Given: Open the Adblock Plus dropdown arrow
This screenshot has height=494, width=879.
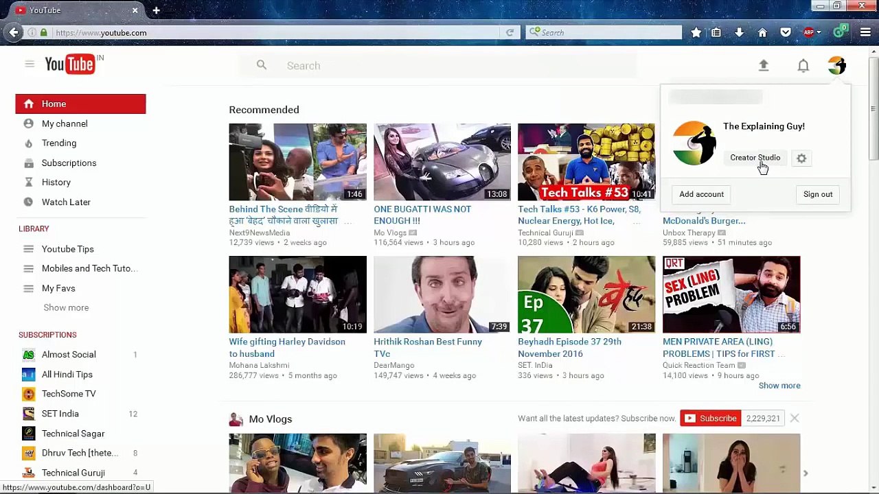Looking at the screenshot, I should click(x=819, y=32).
